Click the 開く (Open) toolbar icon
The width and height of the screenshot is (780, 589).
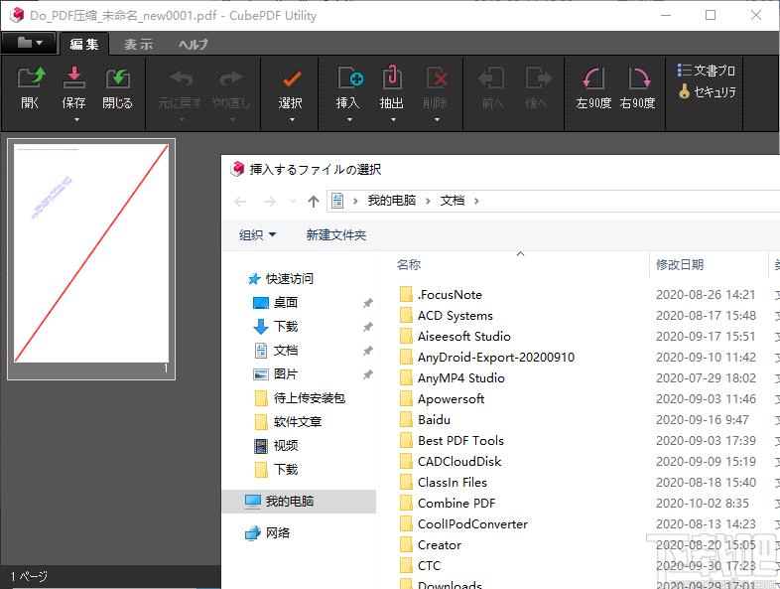click(31, 78)
